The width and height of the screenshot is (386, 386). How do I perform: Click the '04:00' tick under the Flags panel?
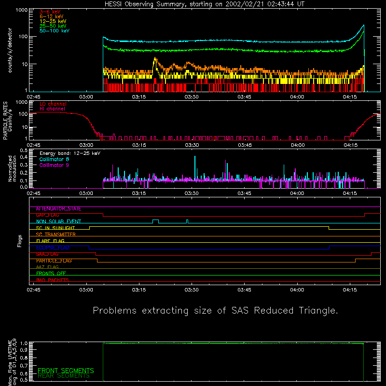click(x=297, y=290)
